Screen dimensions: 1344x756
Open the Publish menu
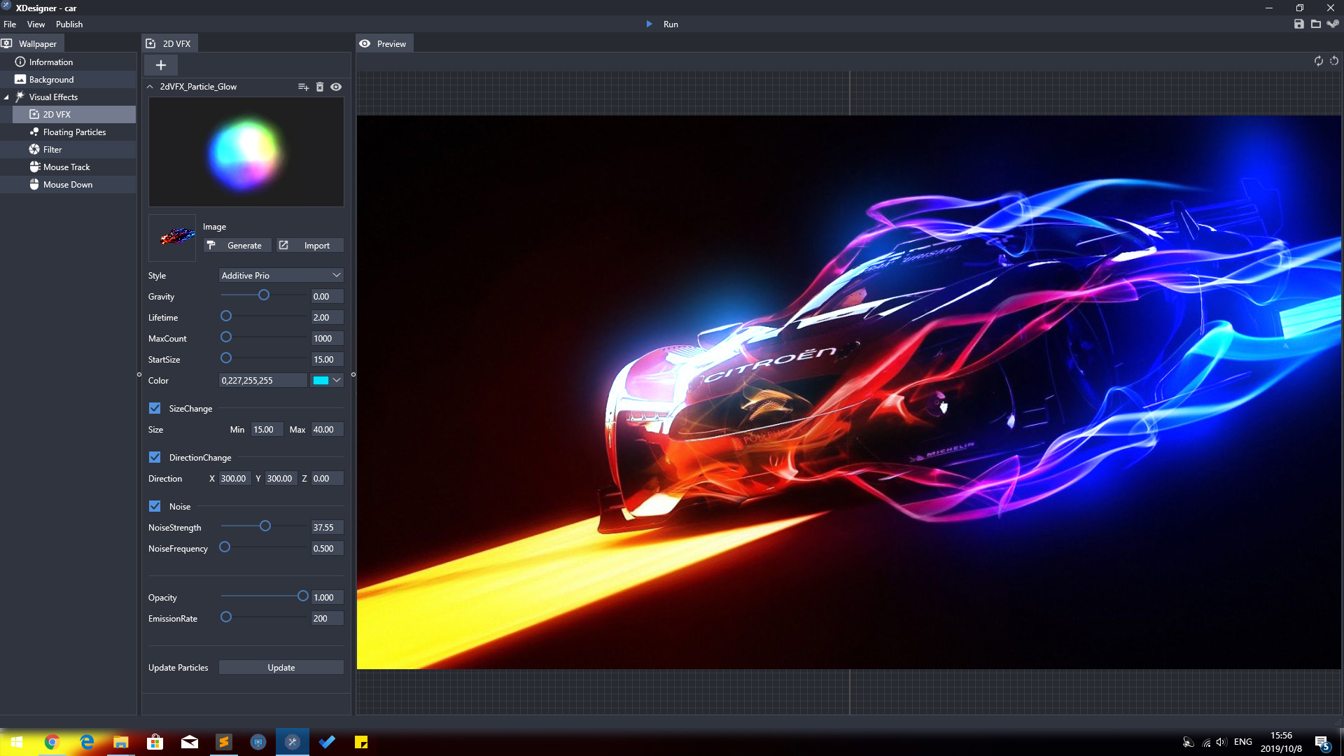click(69, 24)
